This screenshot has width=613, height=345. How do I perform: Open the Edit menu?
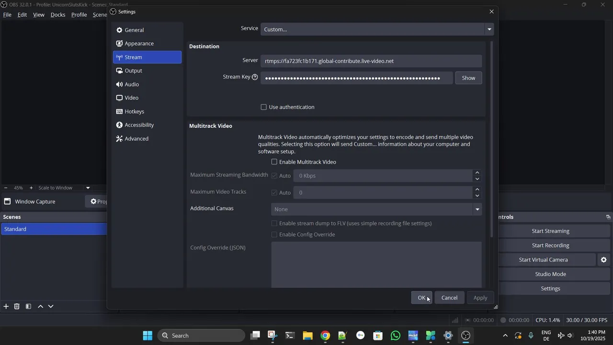(x=22, y=15)
